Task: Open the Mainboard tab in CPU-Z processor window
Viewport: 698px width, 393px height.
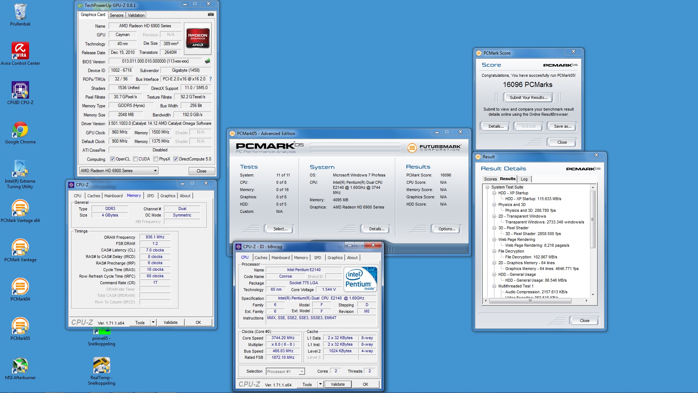Action: 281,258
